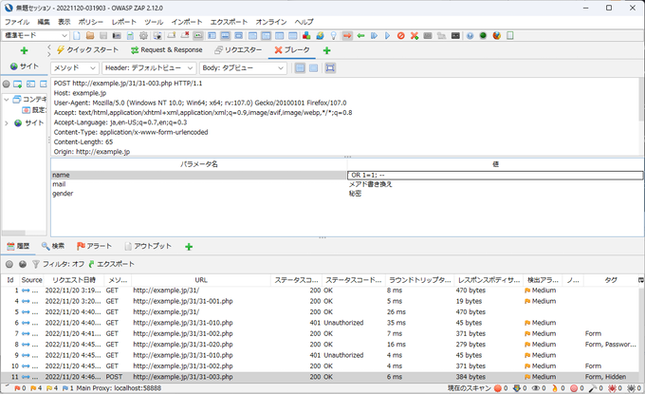Open the ツール menu
645x394 pixels.
154,22
